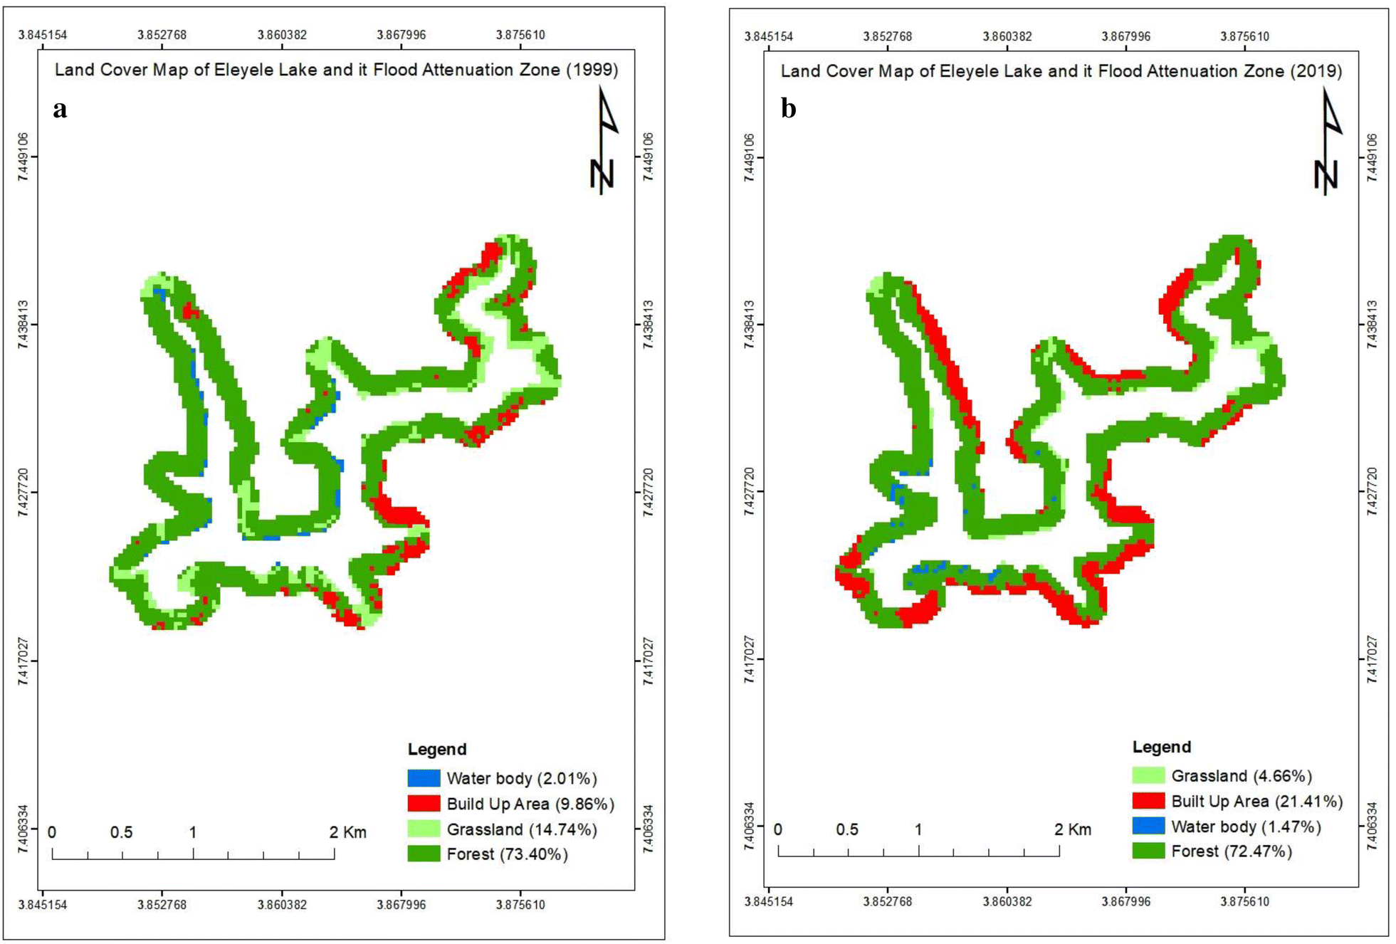This screenshot has width=1396, height=944.
Task: Click top longitude 3.867996 on map b
Action: coord(1125,36)
